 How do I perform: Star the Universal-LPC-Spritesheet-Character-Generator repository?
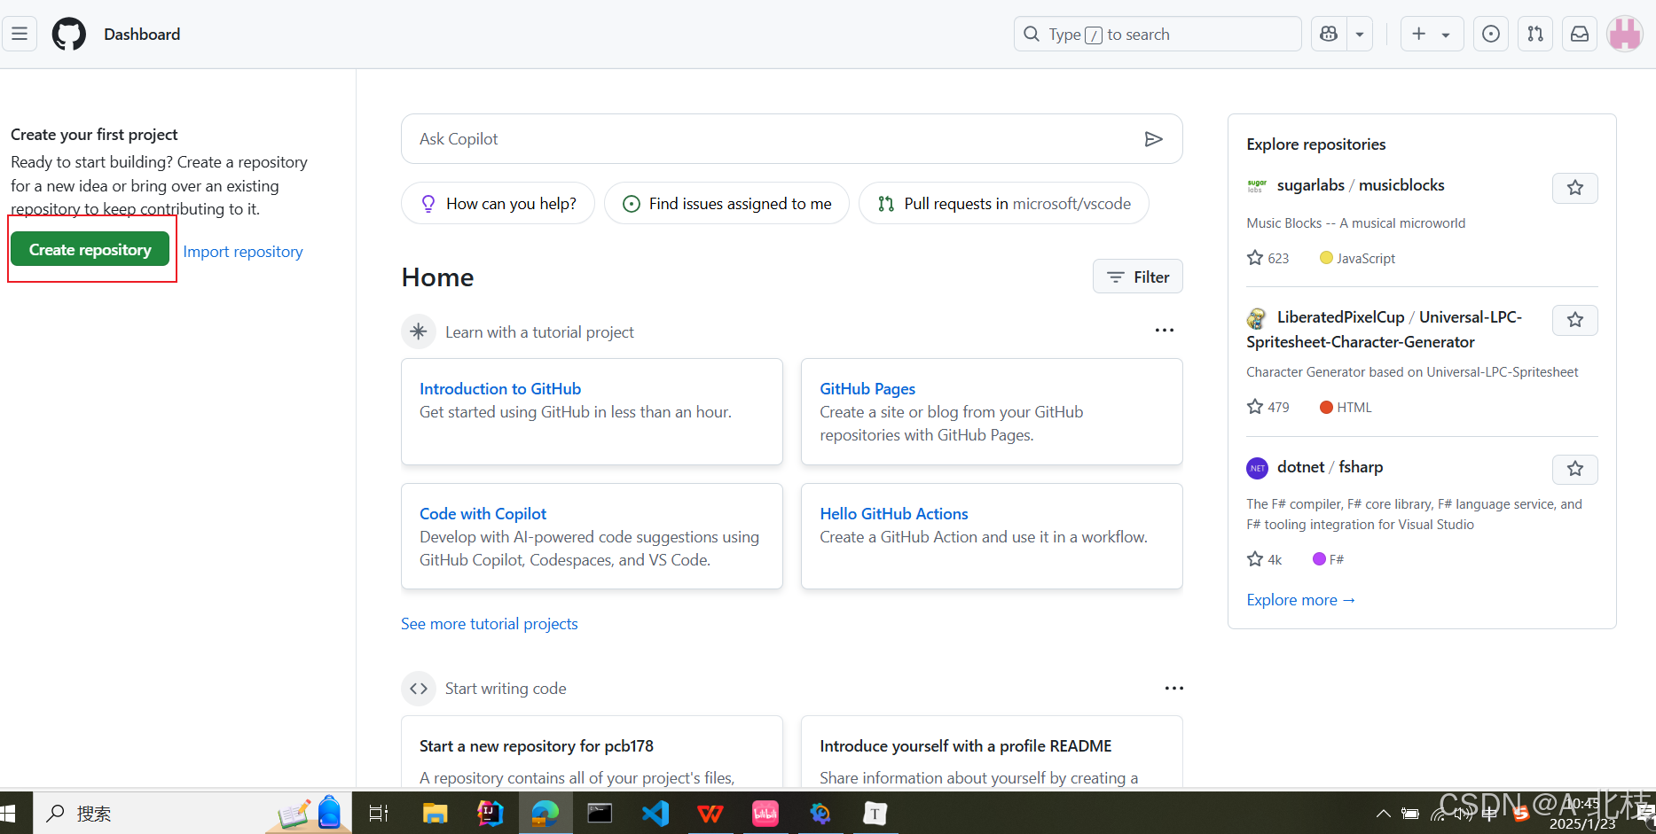tap(1575, 320)
